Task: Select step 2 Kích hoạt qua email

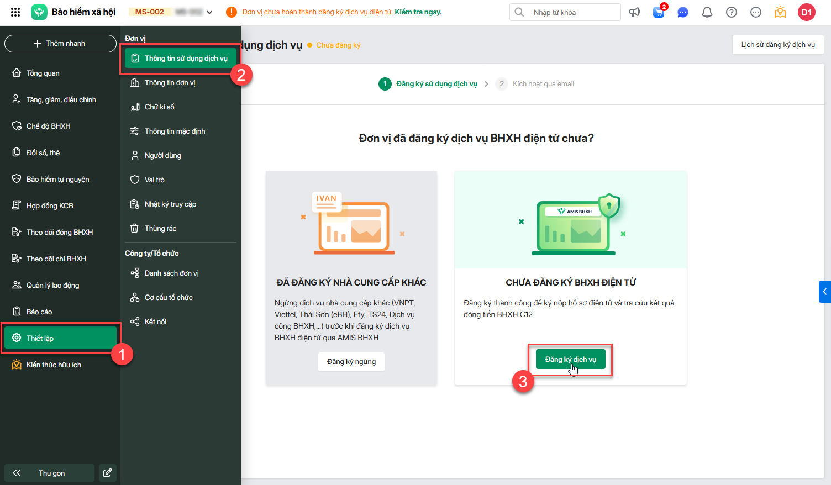Action: [535, 84]
